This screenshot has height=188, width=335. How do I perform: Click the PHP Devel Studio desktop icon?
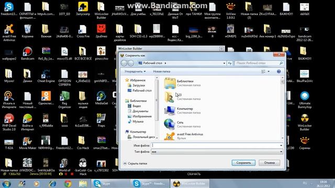pyautogui.click(x=9, y=122)
